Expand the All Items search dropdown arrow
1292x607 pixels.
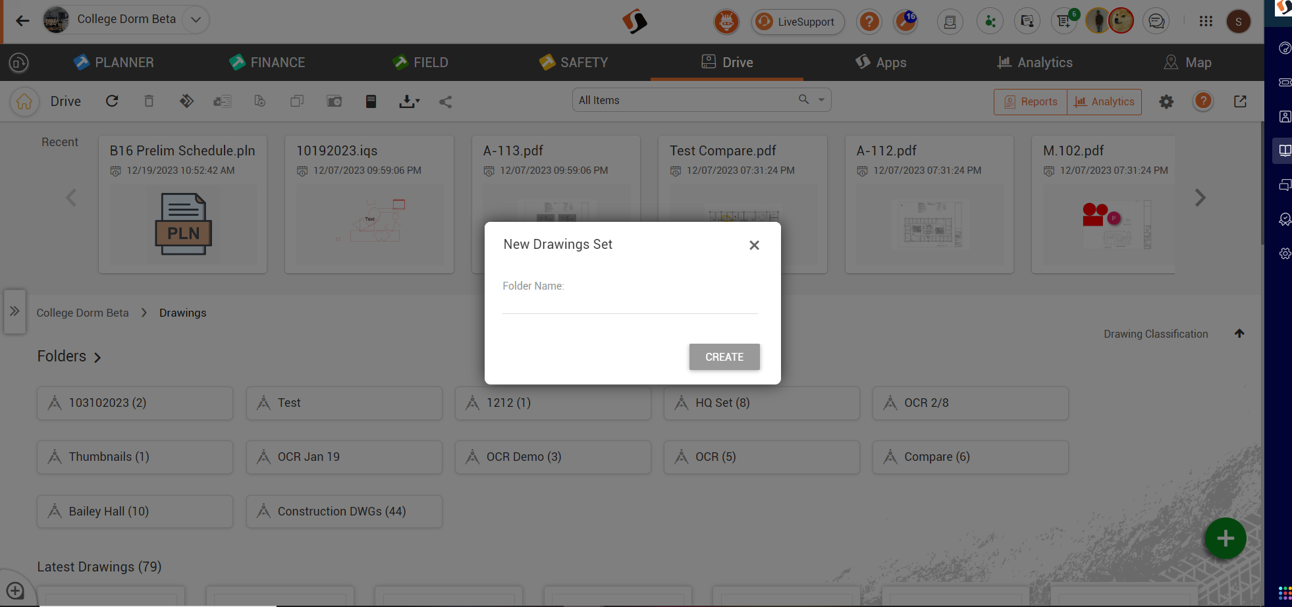tap(821, 100)
